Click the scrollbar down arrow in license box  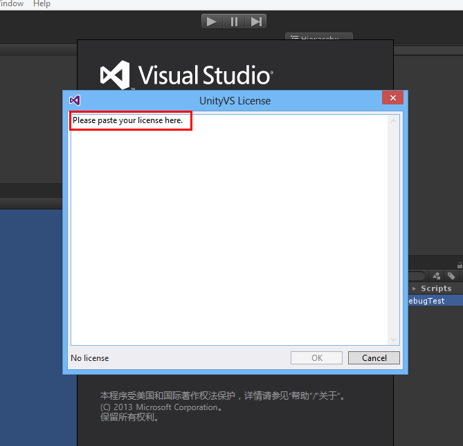(393, 340)
